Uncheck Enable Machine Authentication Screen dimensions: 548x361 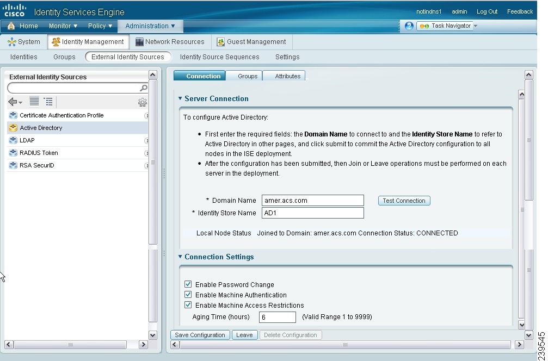click(x=188, y=295)
